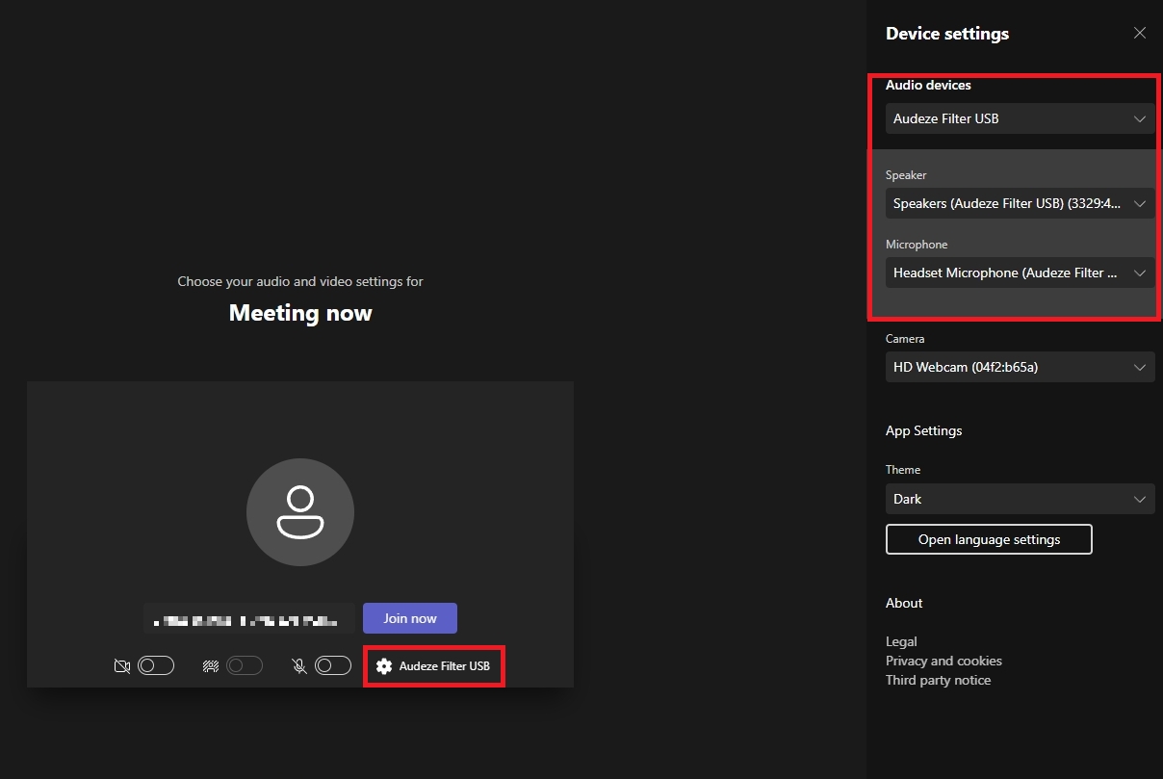Screen dimensions: 1163x779
Task: Click the Audio devices label
Action: pyautogui.click(x=928, y=85)
